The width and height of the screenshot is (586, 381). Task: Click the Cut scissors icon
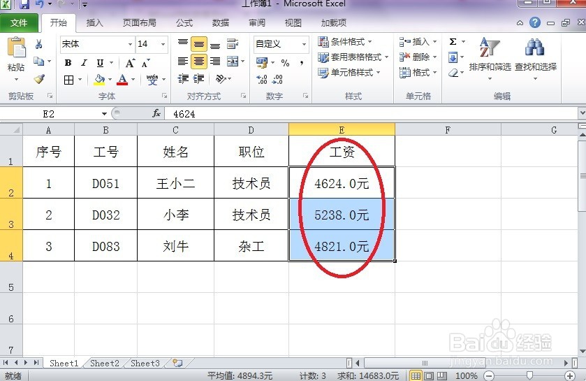[39, 44]
